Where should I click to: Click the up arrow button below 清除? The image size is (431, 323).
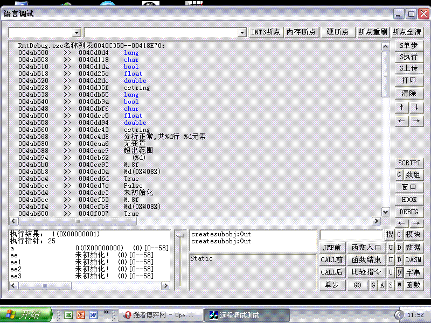pyautogui.click(x=401, y=107)
